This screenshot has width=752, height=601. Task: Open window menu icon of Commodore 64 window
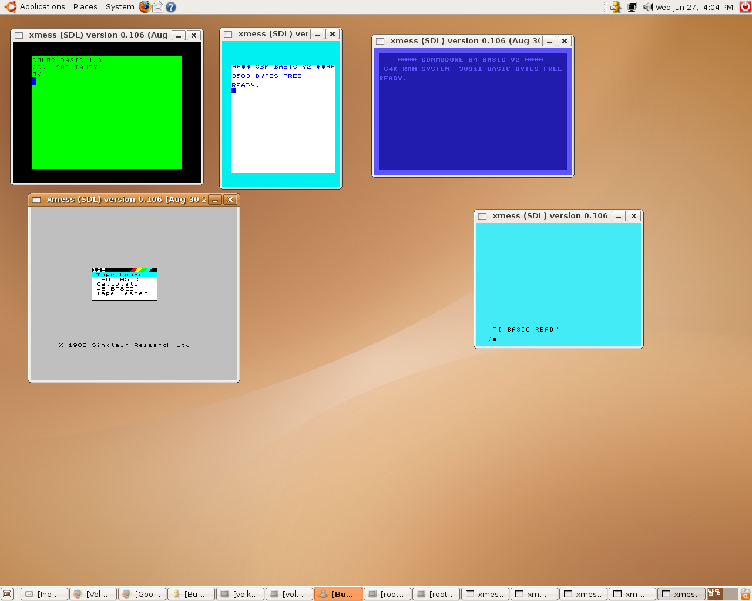[x=380, y=41]
